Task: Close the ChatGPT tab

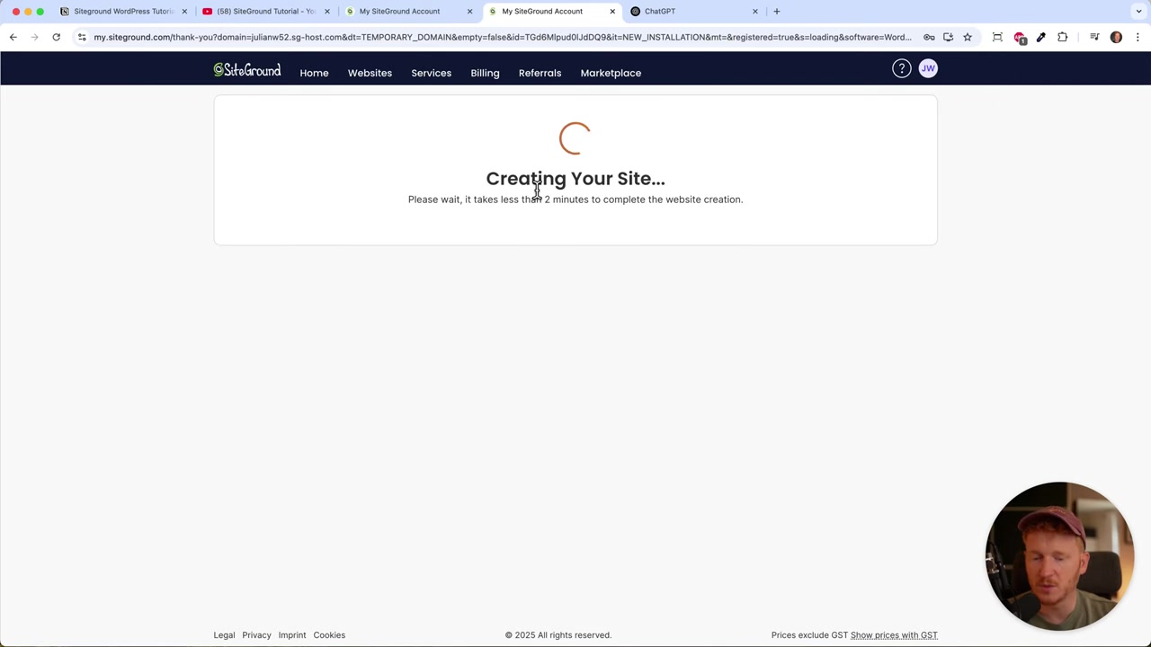Action: [755, 11]
